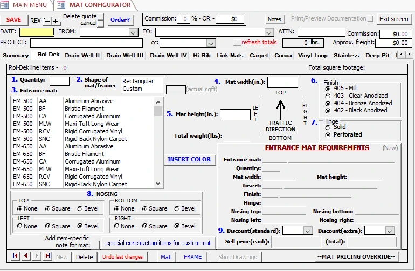415x271 pixels.
Task: Click INSERT COLOR link
Action: (189, 159)
